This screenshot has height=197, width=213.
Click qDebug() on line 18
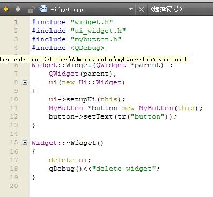click(65, 169)
